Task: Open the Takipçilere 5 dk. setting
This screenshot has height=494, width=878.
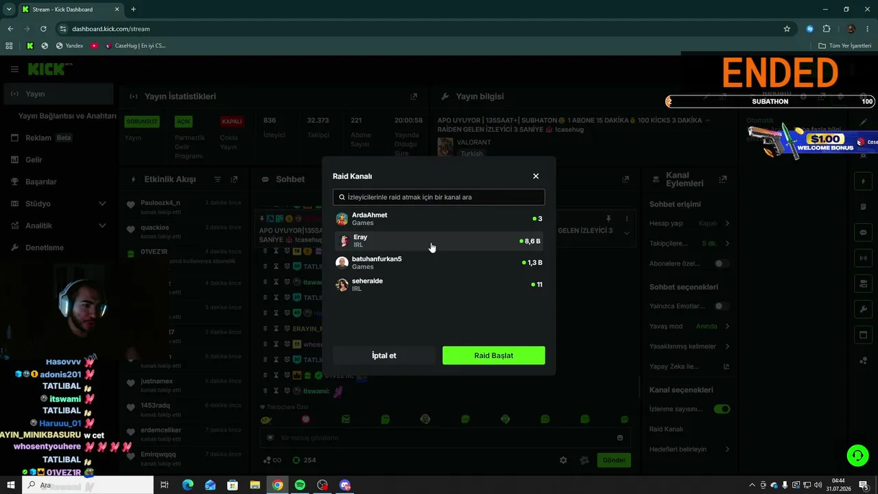Action: tap(689, 244)
